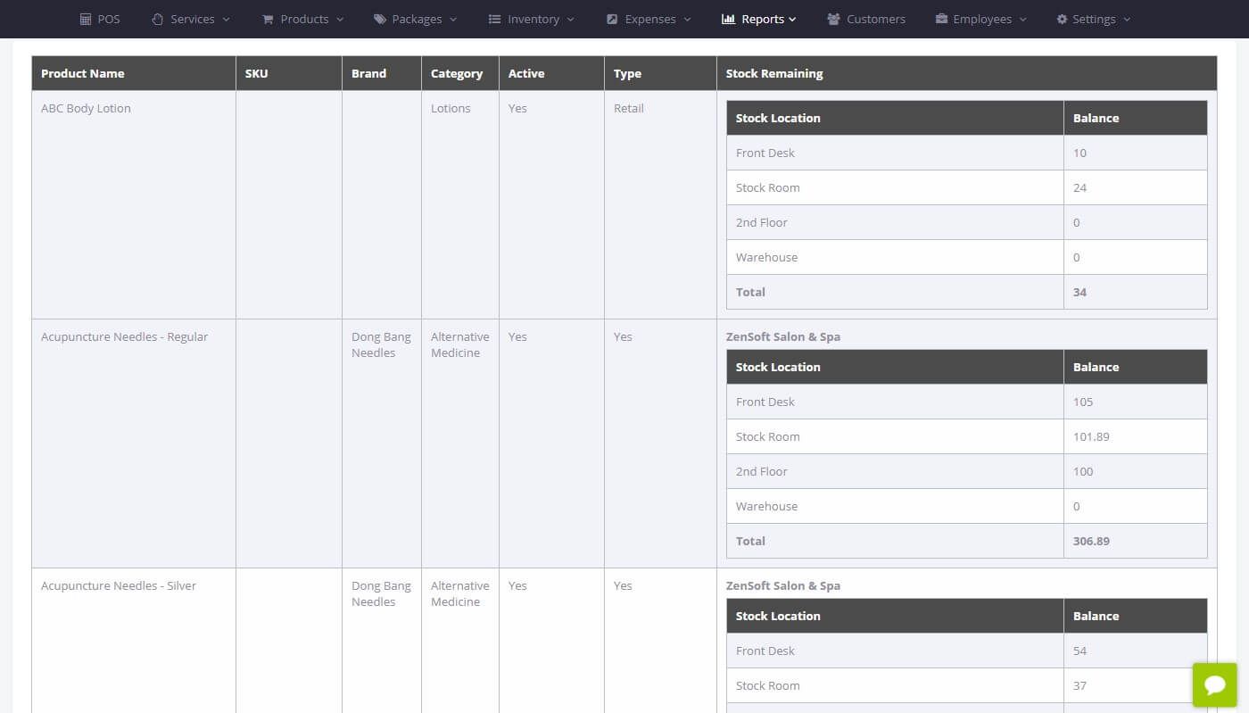
Task: Click Regular needles 2nd Floor balance 100
Action: (x=1083, y=471)
